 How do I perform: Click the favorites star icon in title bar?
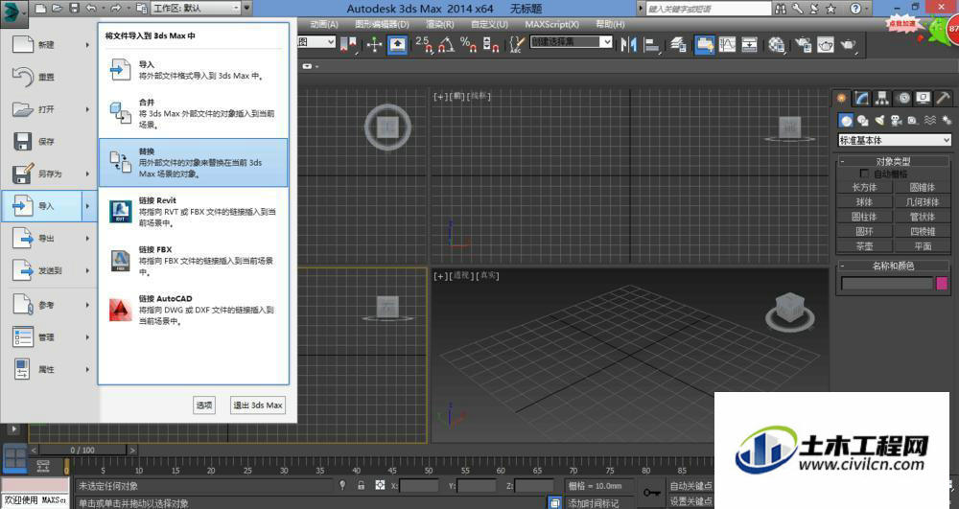click(x=830, y=9)
